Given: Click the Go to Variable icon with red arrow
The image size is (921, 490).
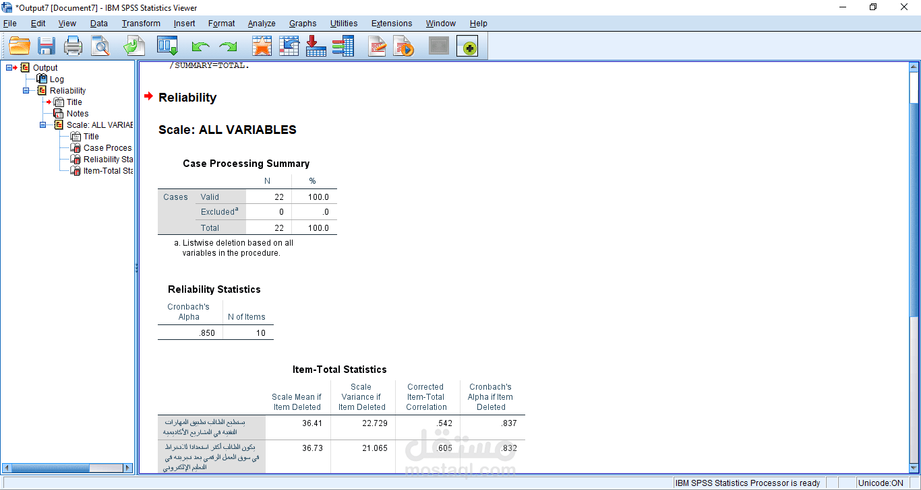Looking at the screenshot, I should [316, 46].
